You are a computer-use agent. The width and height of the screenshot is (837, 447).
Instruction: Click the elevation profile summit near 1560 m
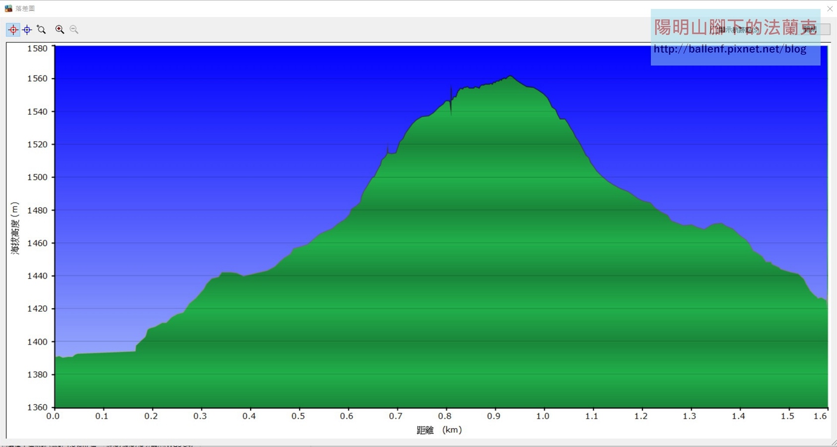tap(510, 76)
